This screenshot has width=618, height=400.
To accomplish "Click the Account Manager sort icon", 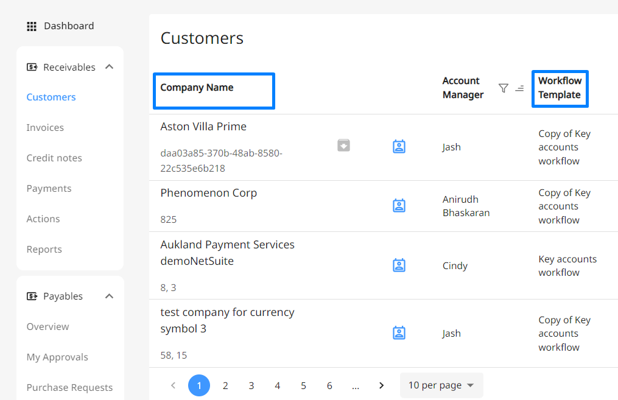I will tap(519, 88).
